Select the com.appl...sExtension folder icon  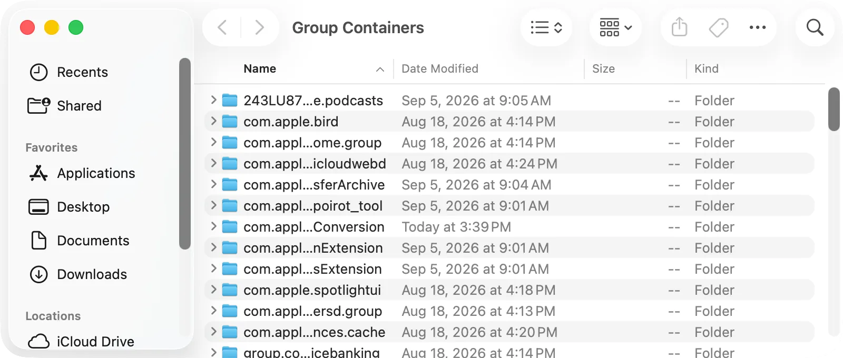tap(230, 268)
